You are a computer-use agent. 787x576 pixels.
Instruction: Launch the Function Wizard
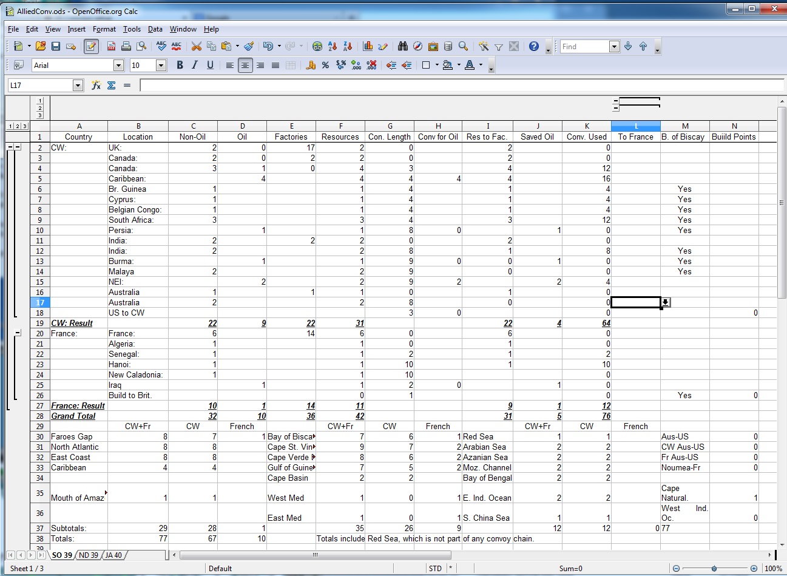click(x=95, y=85)
